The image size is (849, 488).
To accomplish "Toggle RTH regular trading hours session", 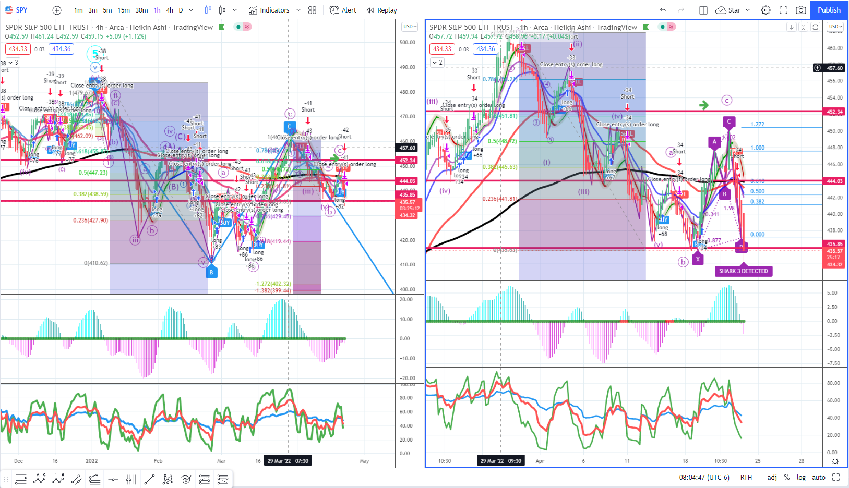I will [x=746, y=477].
